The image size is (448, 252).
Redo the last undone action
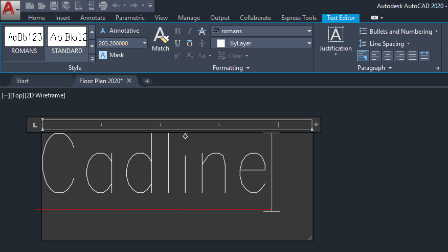[x=134, y=6]
